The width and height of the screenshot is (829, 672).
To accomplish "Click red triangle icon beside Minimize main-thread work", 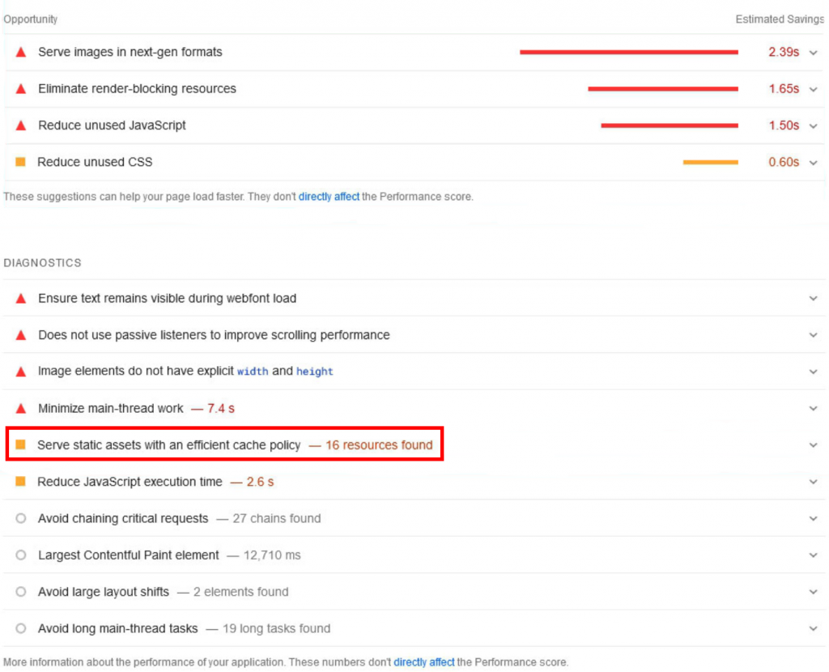I will (21, 409).
